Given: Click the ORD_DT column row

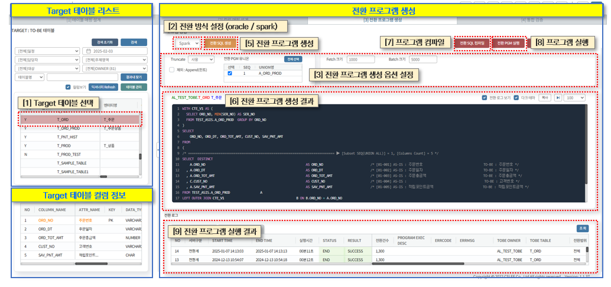Looking at the screenshot, I should coord(81,229).
